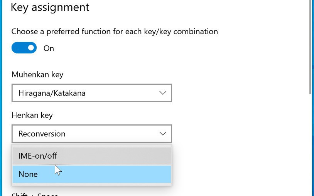This screenshot has width=314, height=196.
Task: Click the "On" label beside the switch
Action: tap(49, 49)
